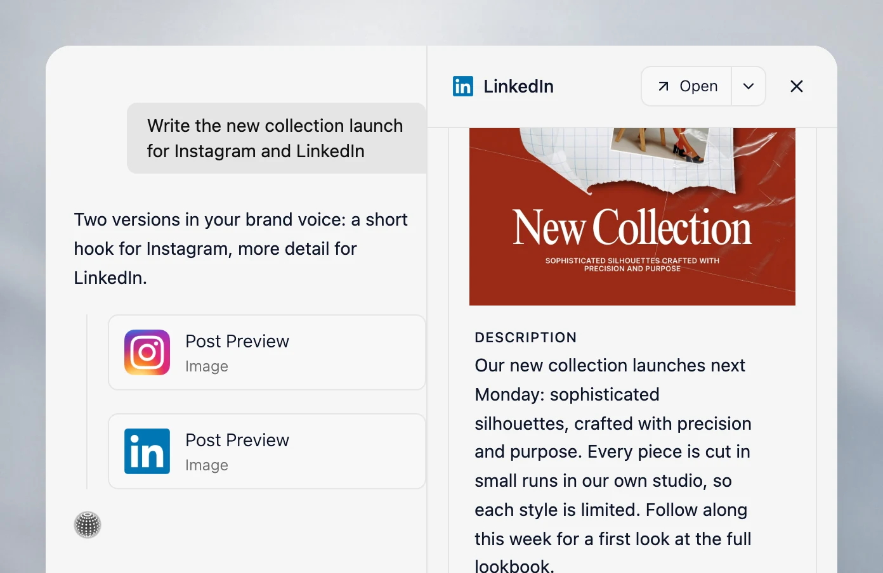The width and height of the screenshot is (883, 573).
Task: Click the 'Write the new collection launch' message bubble
Action: (x=277, y=138)
